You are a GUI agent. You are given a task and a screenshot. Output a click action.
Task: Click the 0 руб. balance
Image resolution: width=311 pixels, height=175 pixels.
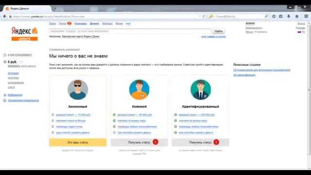[12, 62]
